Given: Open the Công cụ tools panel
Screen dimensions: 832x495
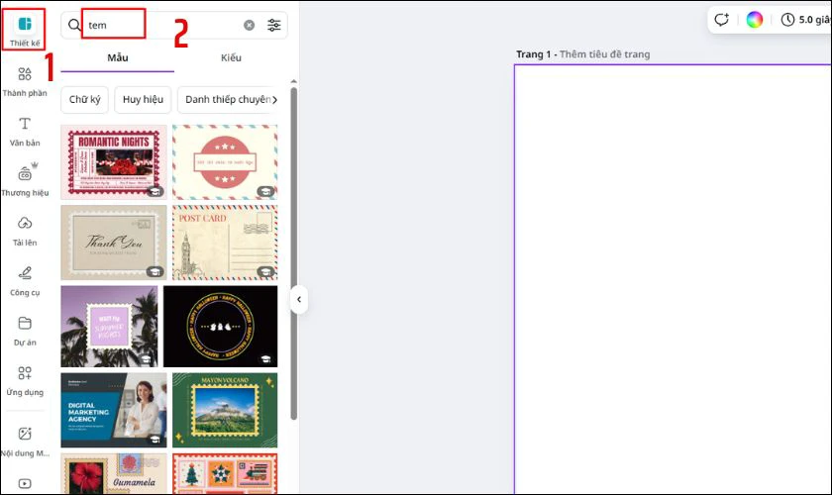Looking at the screenshot, I should pyautogui.click(x=25, y=280).
